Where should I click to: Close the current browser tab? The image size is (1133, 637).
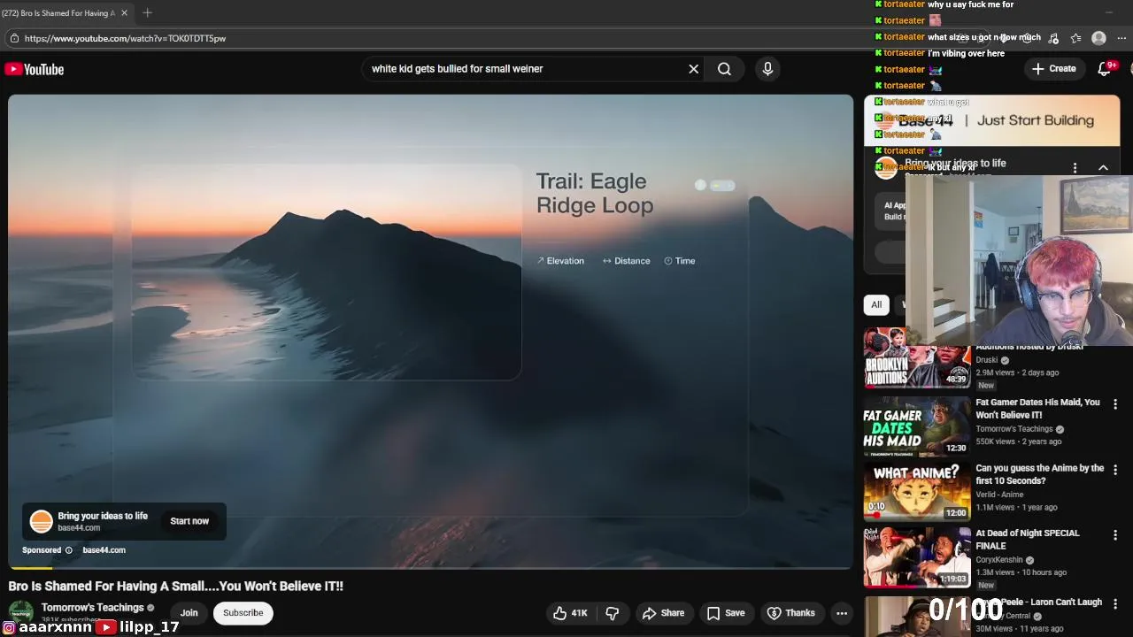click(124, 13)
